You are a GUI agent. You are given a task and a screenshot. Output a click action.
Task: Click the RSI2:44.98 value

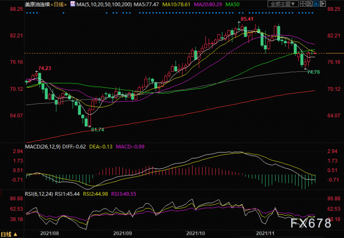(95, 194)
